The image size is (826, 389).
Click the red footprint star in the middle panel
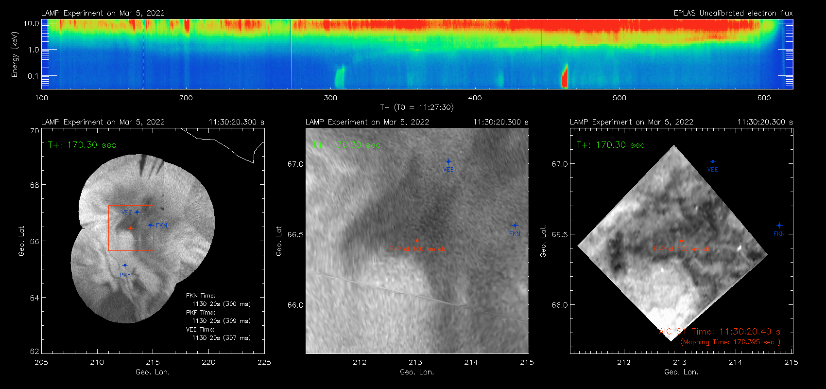(x=417, y=241)
